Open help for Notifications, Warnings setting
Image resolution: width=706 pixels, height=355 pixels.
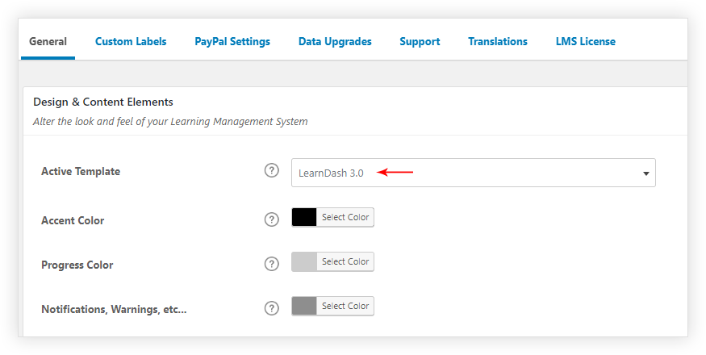click(x=271, y=308)
